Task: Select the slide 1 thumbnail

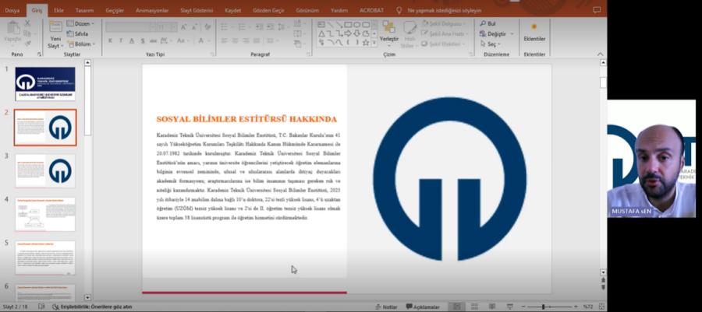Action: tap(45, 83)
